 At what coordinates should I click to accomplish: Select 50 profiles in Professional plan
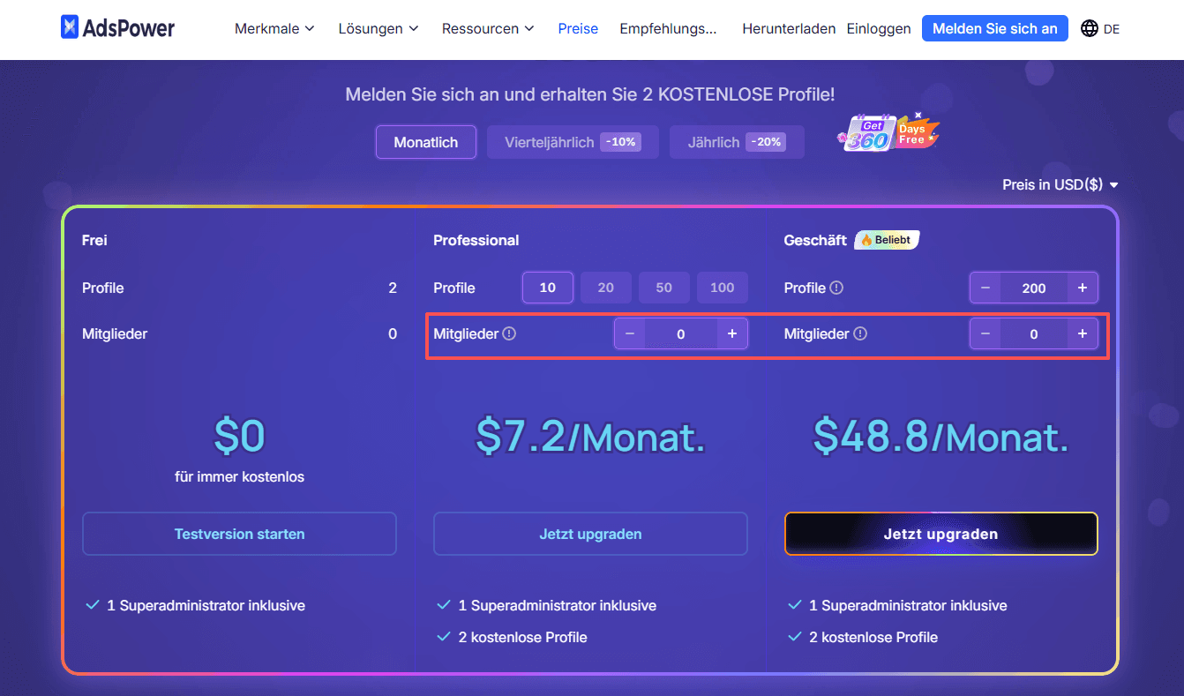(x=663, y=288)
